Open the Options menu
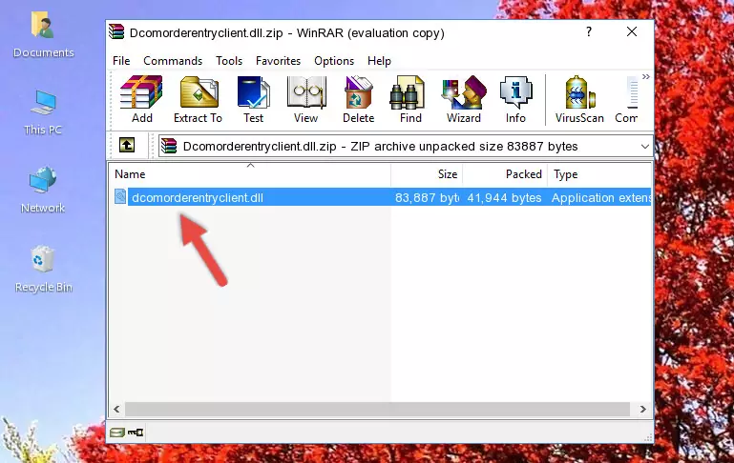This screenshot has height=463, width=734. tap(334, 61)
